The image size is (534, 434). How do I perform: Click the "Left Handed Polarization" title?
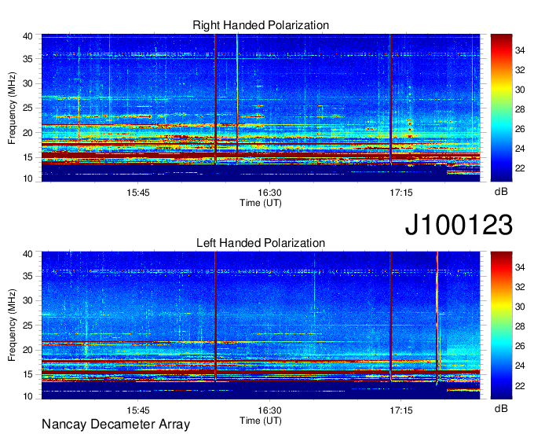[261, 243]
